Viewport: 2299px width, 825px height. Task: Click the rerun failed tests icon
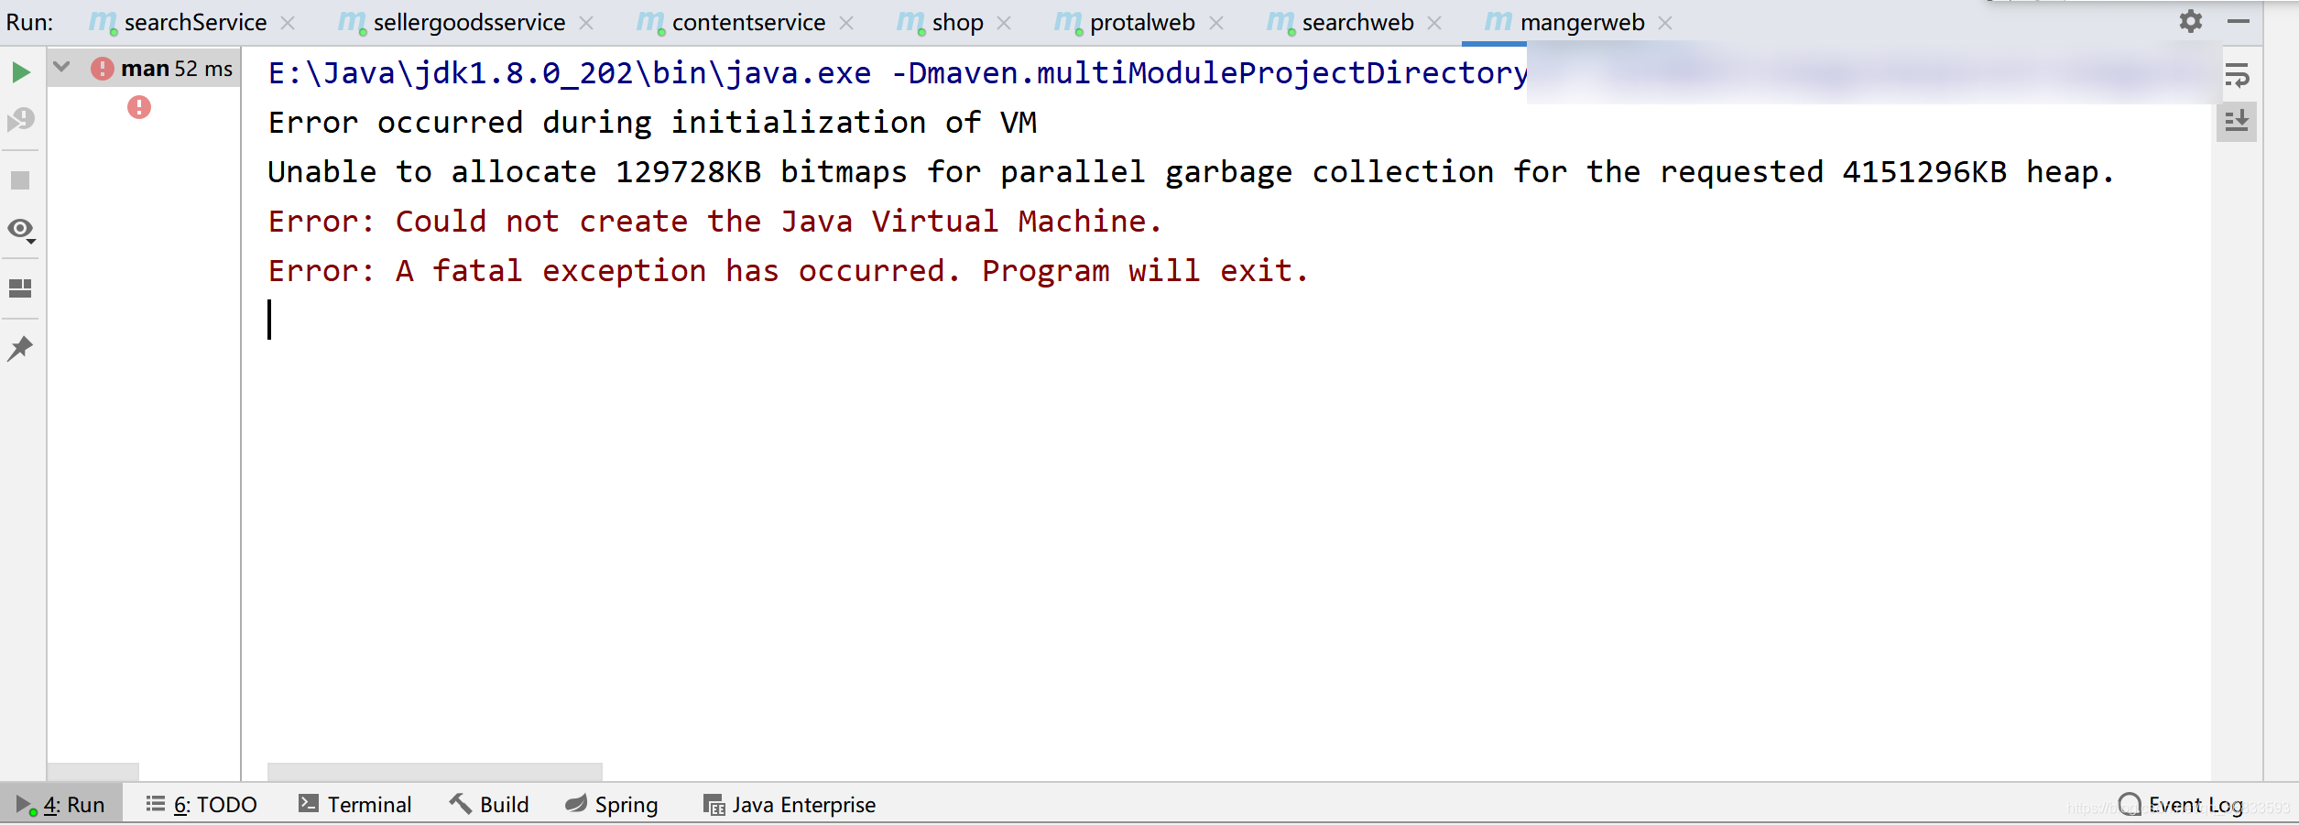click(x=20, y=119)
